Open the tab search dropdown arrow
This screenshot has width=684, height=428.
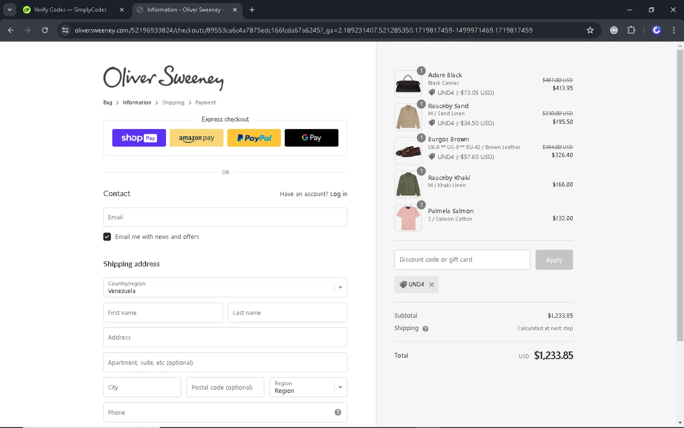[10, 10]
